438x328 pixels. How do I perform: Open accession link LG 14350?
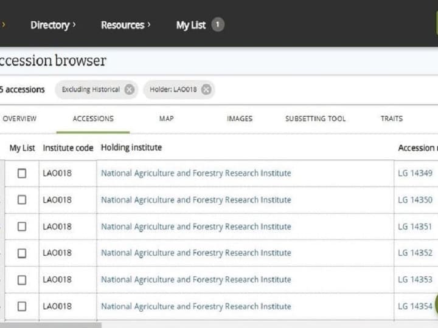(415, 200)
